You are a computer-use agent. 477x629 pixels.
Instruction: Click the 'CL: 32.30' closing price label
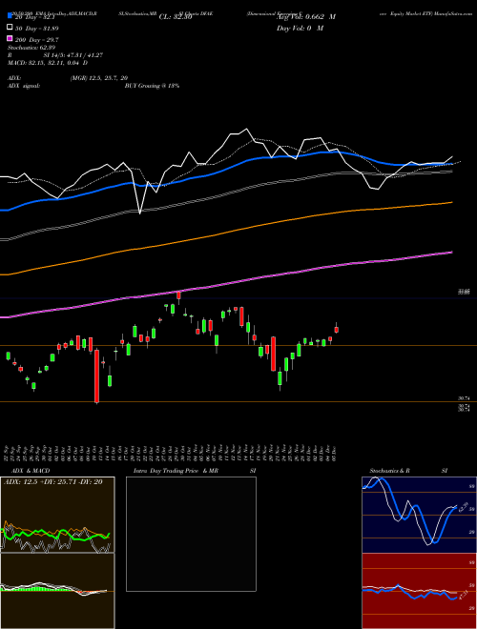176,17
